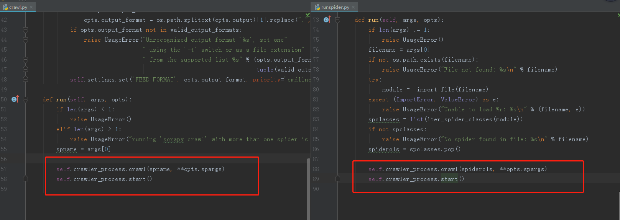Click the 'try:' statement at line 79
Screen dimensions: 620x220
[375, 80]
